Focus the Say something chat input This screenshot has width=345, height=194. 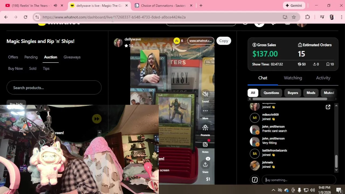click(299, 180)
